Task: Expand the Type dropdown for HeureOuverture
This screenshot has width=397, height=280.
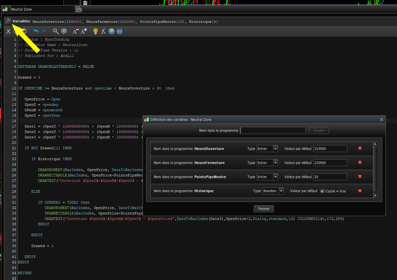Action: click(x=275, y=149)
